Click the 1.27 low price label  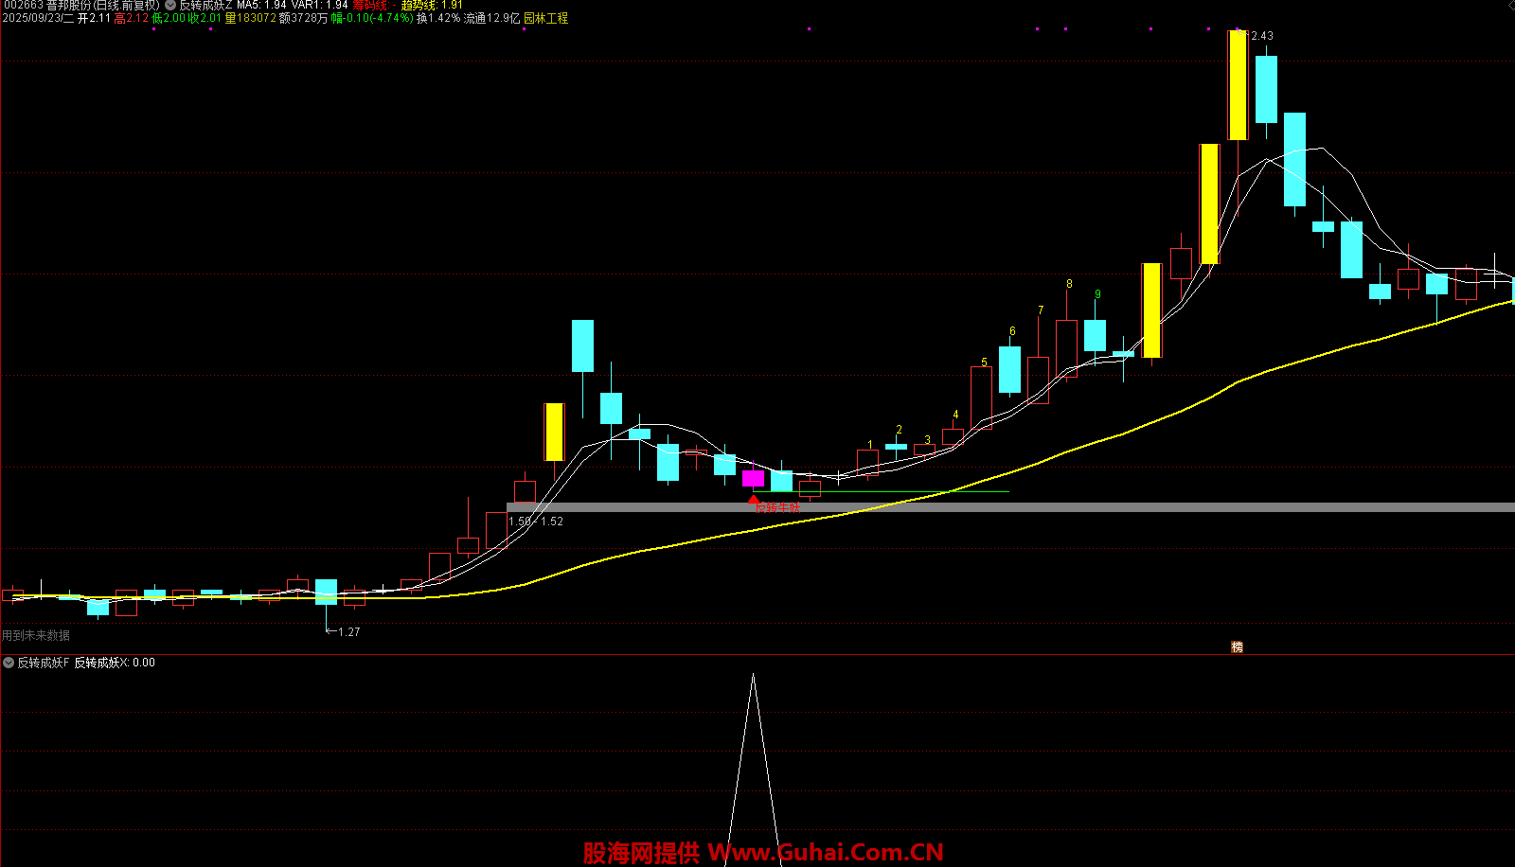click(x=348, y=632)
